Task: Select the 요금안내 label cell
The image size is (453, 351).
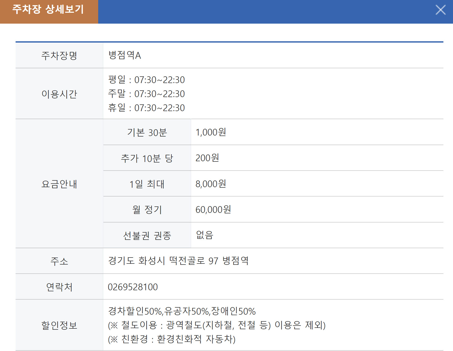Action: point(59,184)
